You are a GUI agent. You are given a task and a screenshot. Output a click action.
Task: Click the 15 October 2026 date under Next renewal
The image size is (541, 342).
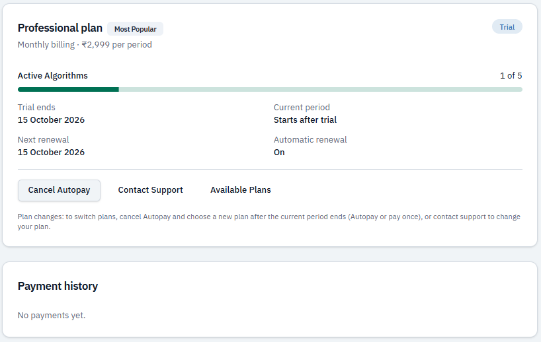point(51,153)
